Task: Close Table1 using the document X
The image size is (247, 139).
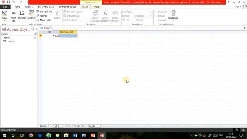Action: click(x=245, y=28)
